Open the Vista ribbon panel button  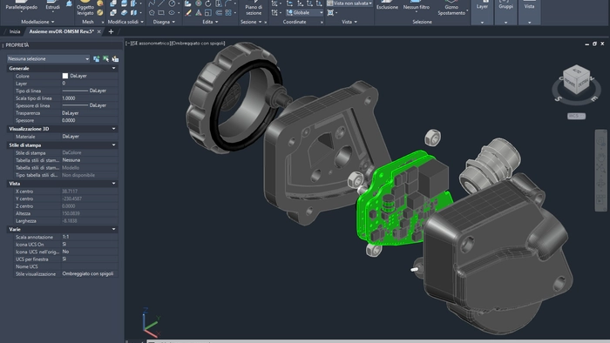pos(529,11)
